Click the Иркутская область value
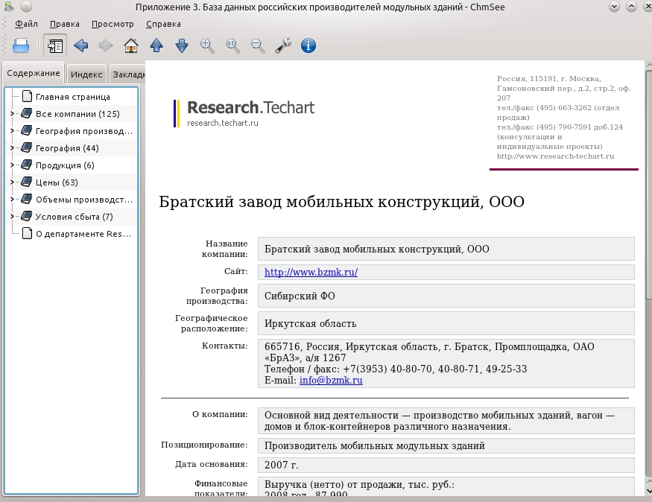652x502 pixels. (x=310, y=324)
